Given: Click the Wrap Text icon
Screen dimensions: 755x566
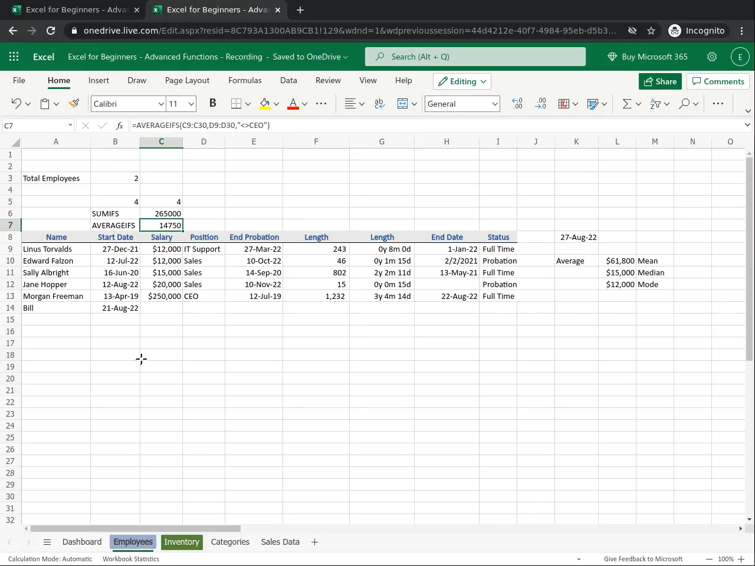Looking at the screenshot, I should 379,104.
